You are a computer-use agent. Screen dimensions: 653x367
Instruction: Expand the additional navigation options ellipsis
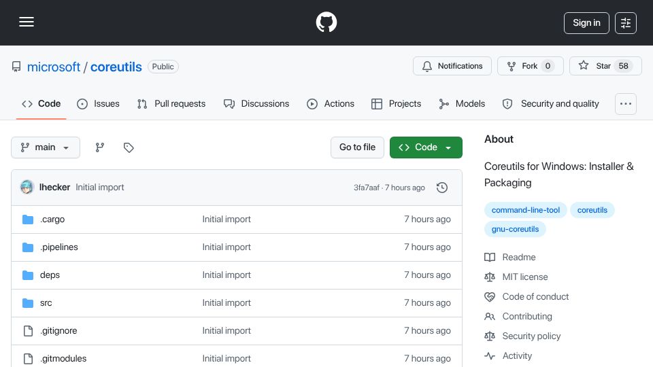pyautogui.click(x=626, y=103)
